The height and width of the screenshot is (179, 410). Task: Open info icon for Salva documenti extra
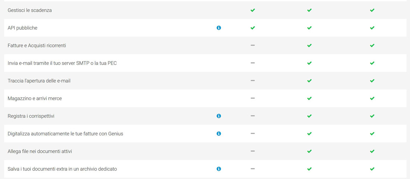tap(219, 169)
